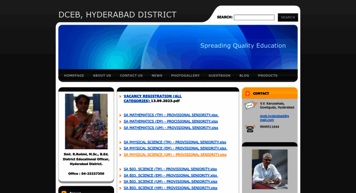Open VACANCY REGISTRATION (ALL CATEGORIES) link
Screen dimensions: 356x193
(x=153, y=99)
